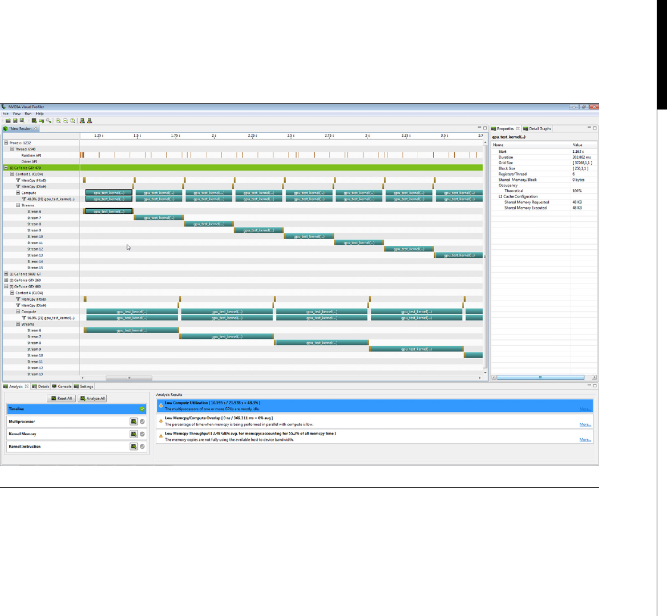
Task: Click the timeline vertical scrollbar
Action: click(485, 256)
